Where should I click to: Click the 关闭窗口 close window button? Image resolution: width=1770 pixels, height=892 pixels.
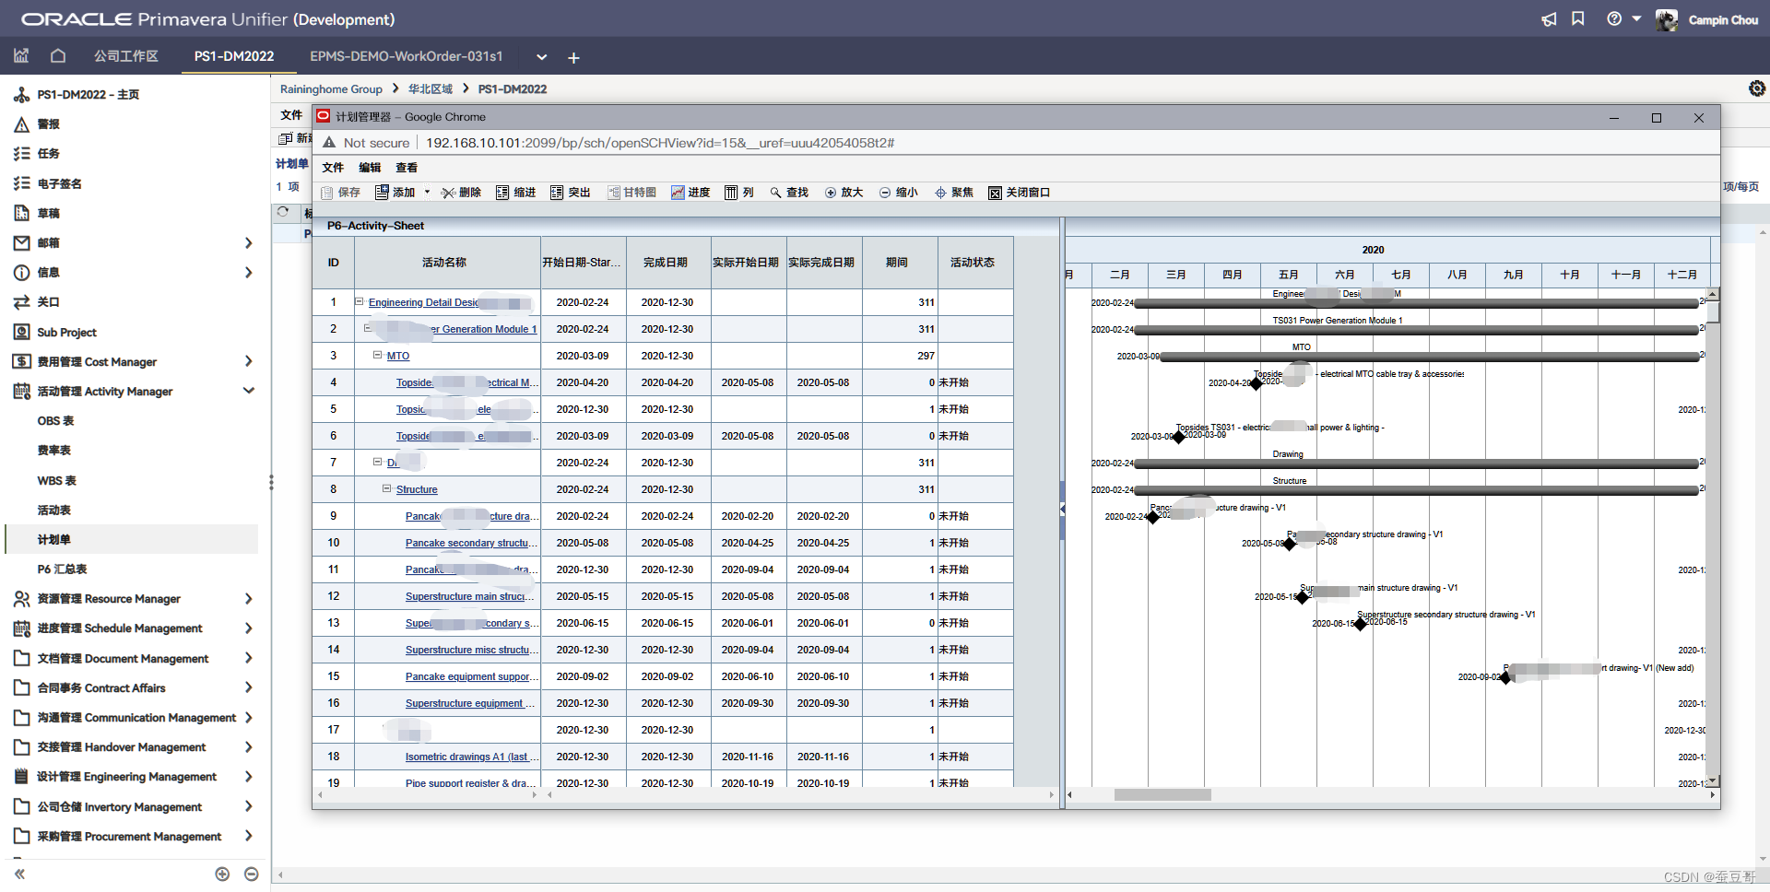click(x=1020, y=193)
